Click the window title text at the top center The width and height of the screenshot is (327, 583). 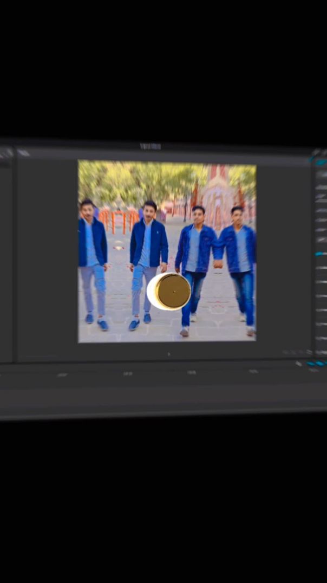151,146
